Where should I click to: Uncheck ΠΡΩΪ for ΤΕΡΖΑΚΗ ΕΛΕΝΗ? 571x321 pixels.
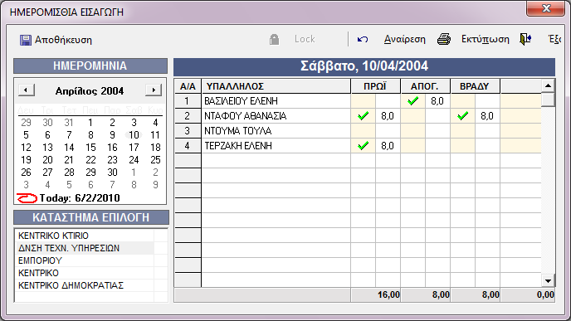pos(363,146)
